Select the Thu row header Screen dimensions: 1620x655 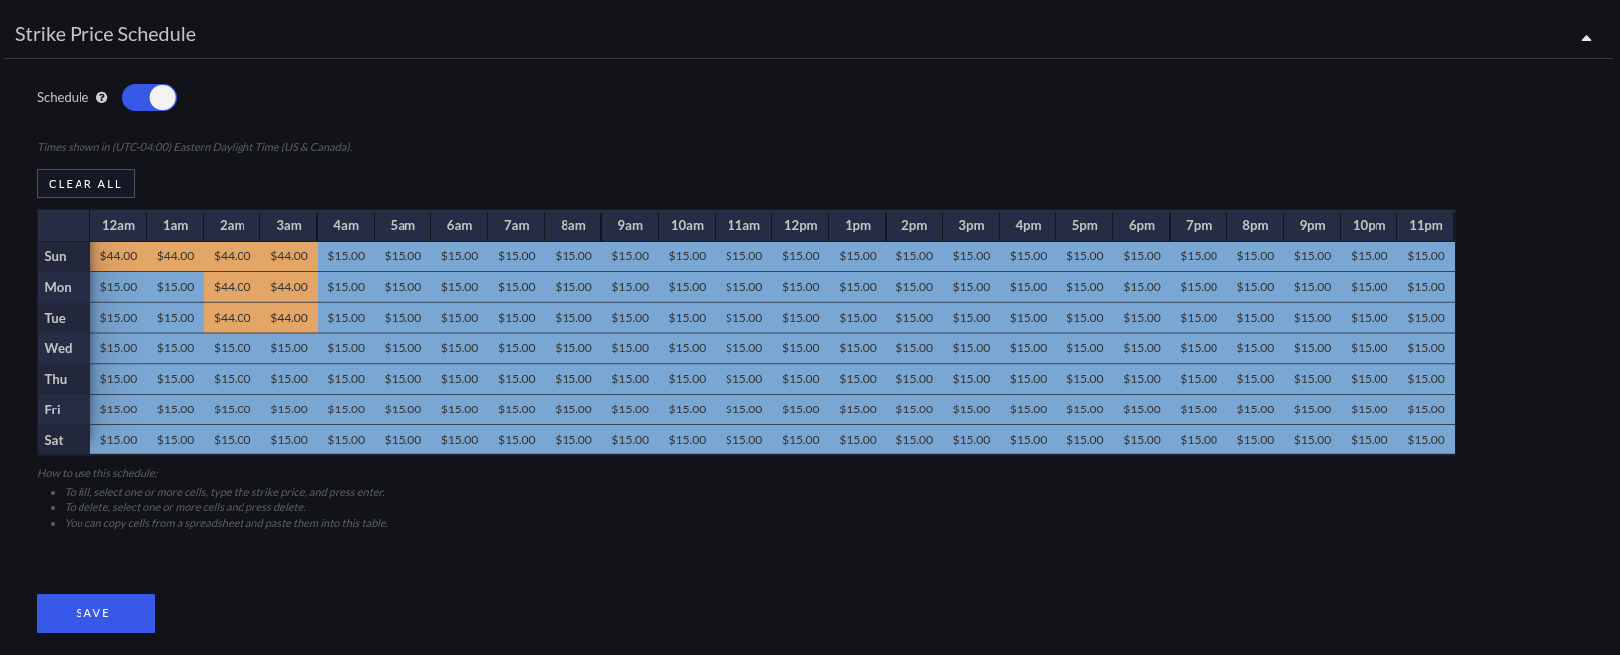click(64, 379)
